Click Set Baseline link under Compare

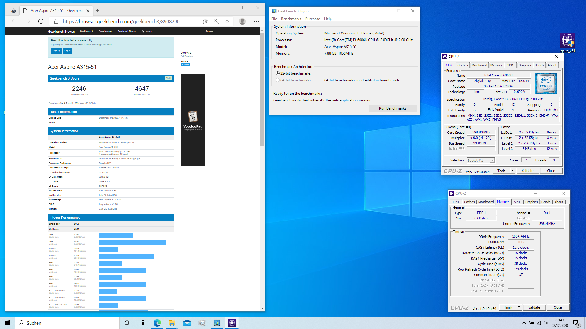186,56
